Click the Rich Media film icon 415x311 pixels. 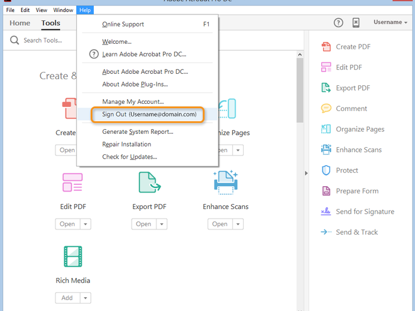tap(73, 256)
